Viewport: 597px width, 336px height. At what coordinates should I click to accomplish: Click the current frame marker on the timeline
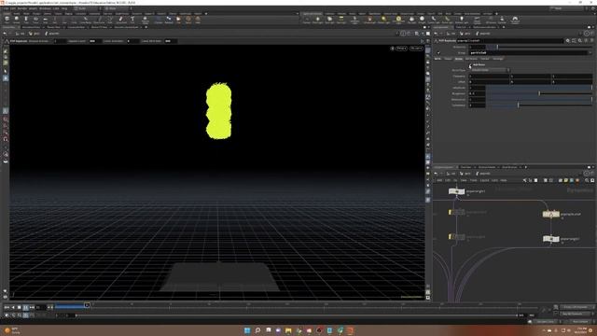[87, 305]
